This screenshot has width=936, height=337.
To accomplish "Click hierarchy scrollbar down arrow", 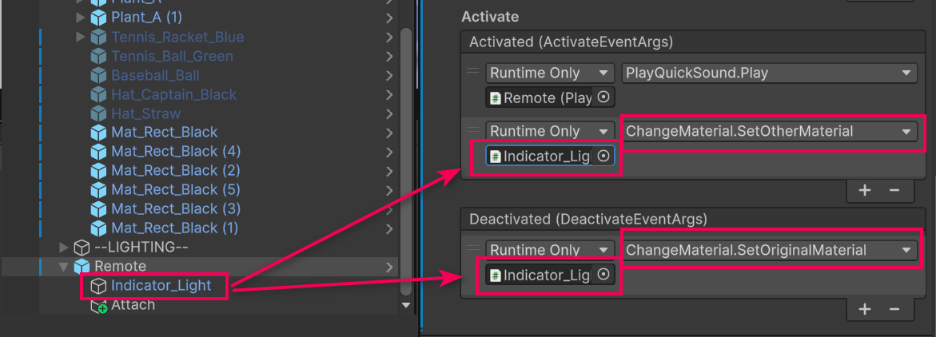I will point(407,305).
